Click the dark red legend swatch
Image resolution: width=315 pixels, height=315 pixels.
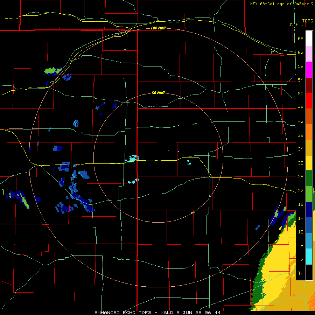coord(309,85)
